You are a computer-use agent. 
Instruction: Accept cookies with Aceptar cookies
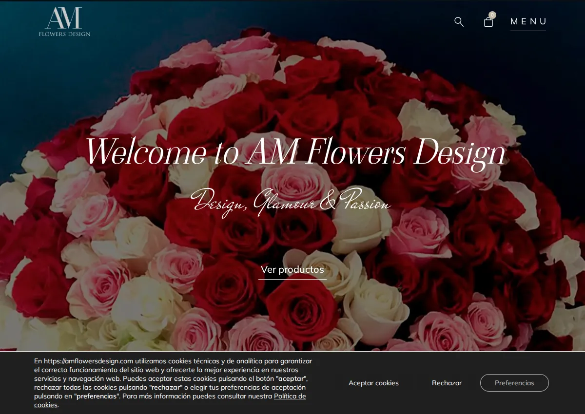pos(373,383)
